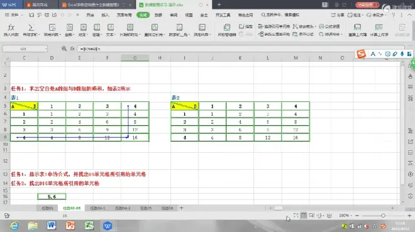Switch to normal view in status bar
415x232 pixels.
pos(304,216)
